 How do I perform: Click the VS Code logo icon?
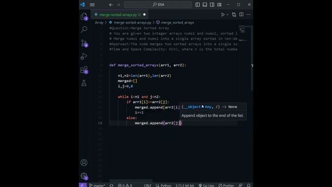[x=82, y=5]
